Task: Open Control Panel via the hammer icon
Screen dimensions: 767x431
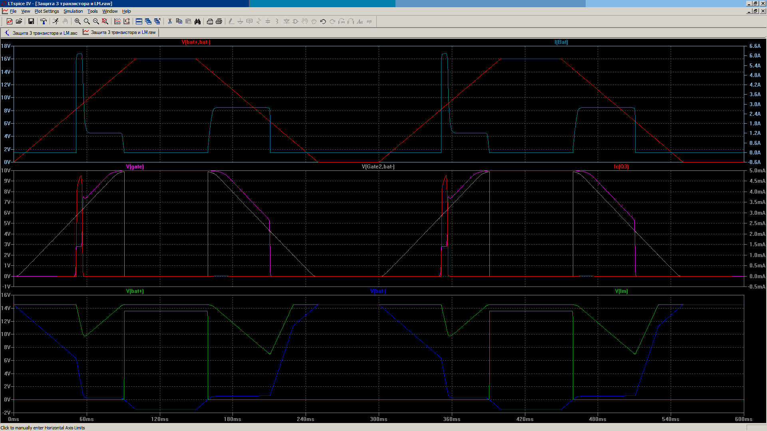Action: click(x=44, y=22)
